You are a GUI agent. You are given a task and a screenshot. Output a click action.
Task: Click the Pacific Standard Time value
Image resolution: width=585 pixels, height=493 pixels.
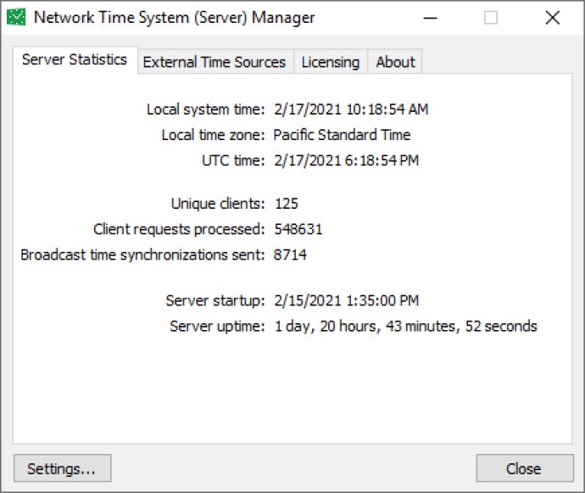click(x=342, y=135)
